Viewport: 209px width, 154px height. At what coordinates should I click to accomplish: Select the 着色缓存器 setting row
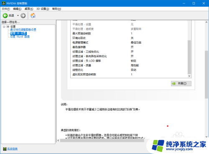[x=129, y=47]
